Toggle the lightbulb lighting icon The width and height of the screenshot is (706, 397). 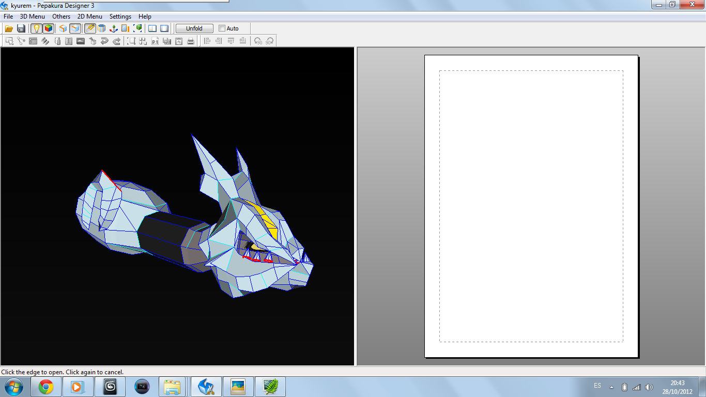(x=36, y=28)
